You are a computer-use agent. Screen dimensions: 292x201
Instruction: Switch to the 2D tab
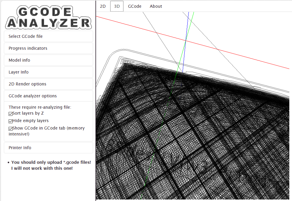(x=103, y=6)
